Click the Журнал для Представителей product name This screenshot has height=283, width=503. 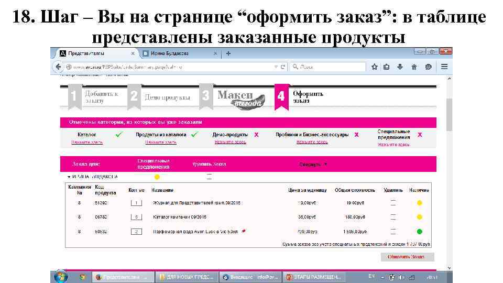coord(196,203)
